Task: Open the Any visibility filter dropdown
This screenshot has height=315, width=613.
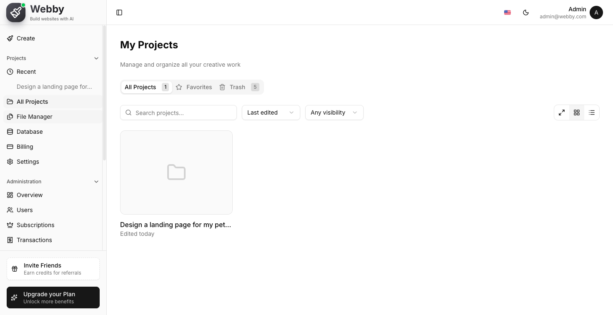Action: (x=334, y=112)
